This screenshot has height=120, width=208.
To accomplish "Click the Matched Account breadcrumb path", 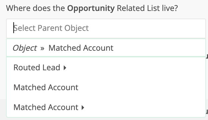I will coord(81,48).
